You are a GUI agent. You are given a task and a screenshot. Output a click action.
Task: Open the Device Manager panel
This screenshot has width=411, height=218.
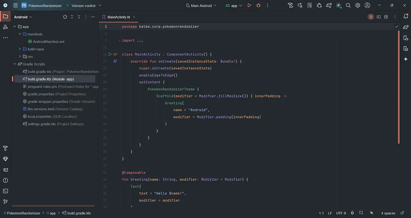point(406,37)
